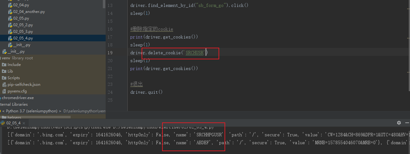Click driver.quit() on line 24
The image size is (410, 154).
click(146, 92)
